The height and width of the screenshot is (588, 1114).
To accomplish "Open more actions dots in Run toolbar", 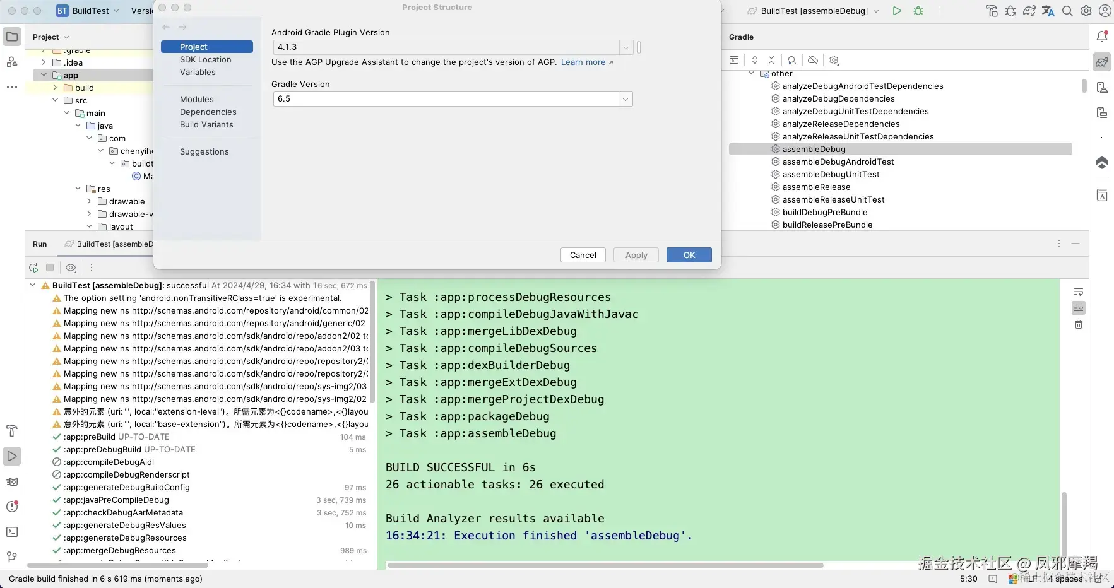I will click(92, 268).
